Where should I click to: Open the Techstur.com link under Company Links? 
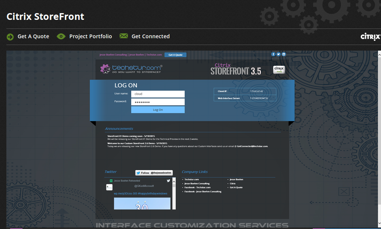tap(191, 179)
